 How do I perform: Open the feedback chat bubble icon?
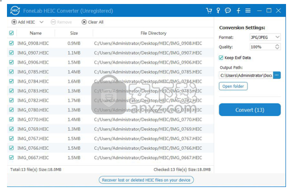click(x=228, y=10)
